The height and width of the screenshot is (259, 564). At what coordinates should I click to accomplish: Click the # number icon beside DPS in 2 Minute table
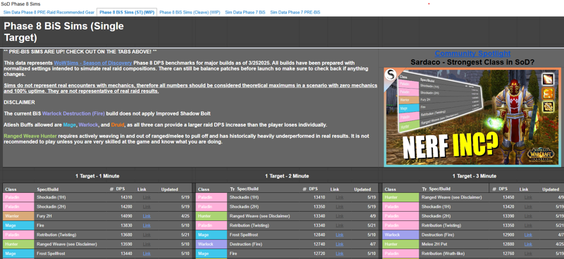(305, 189)
